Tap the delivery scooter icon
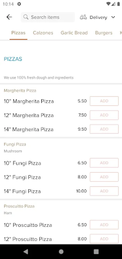122x259 pixels. 83,17
